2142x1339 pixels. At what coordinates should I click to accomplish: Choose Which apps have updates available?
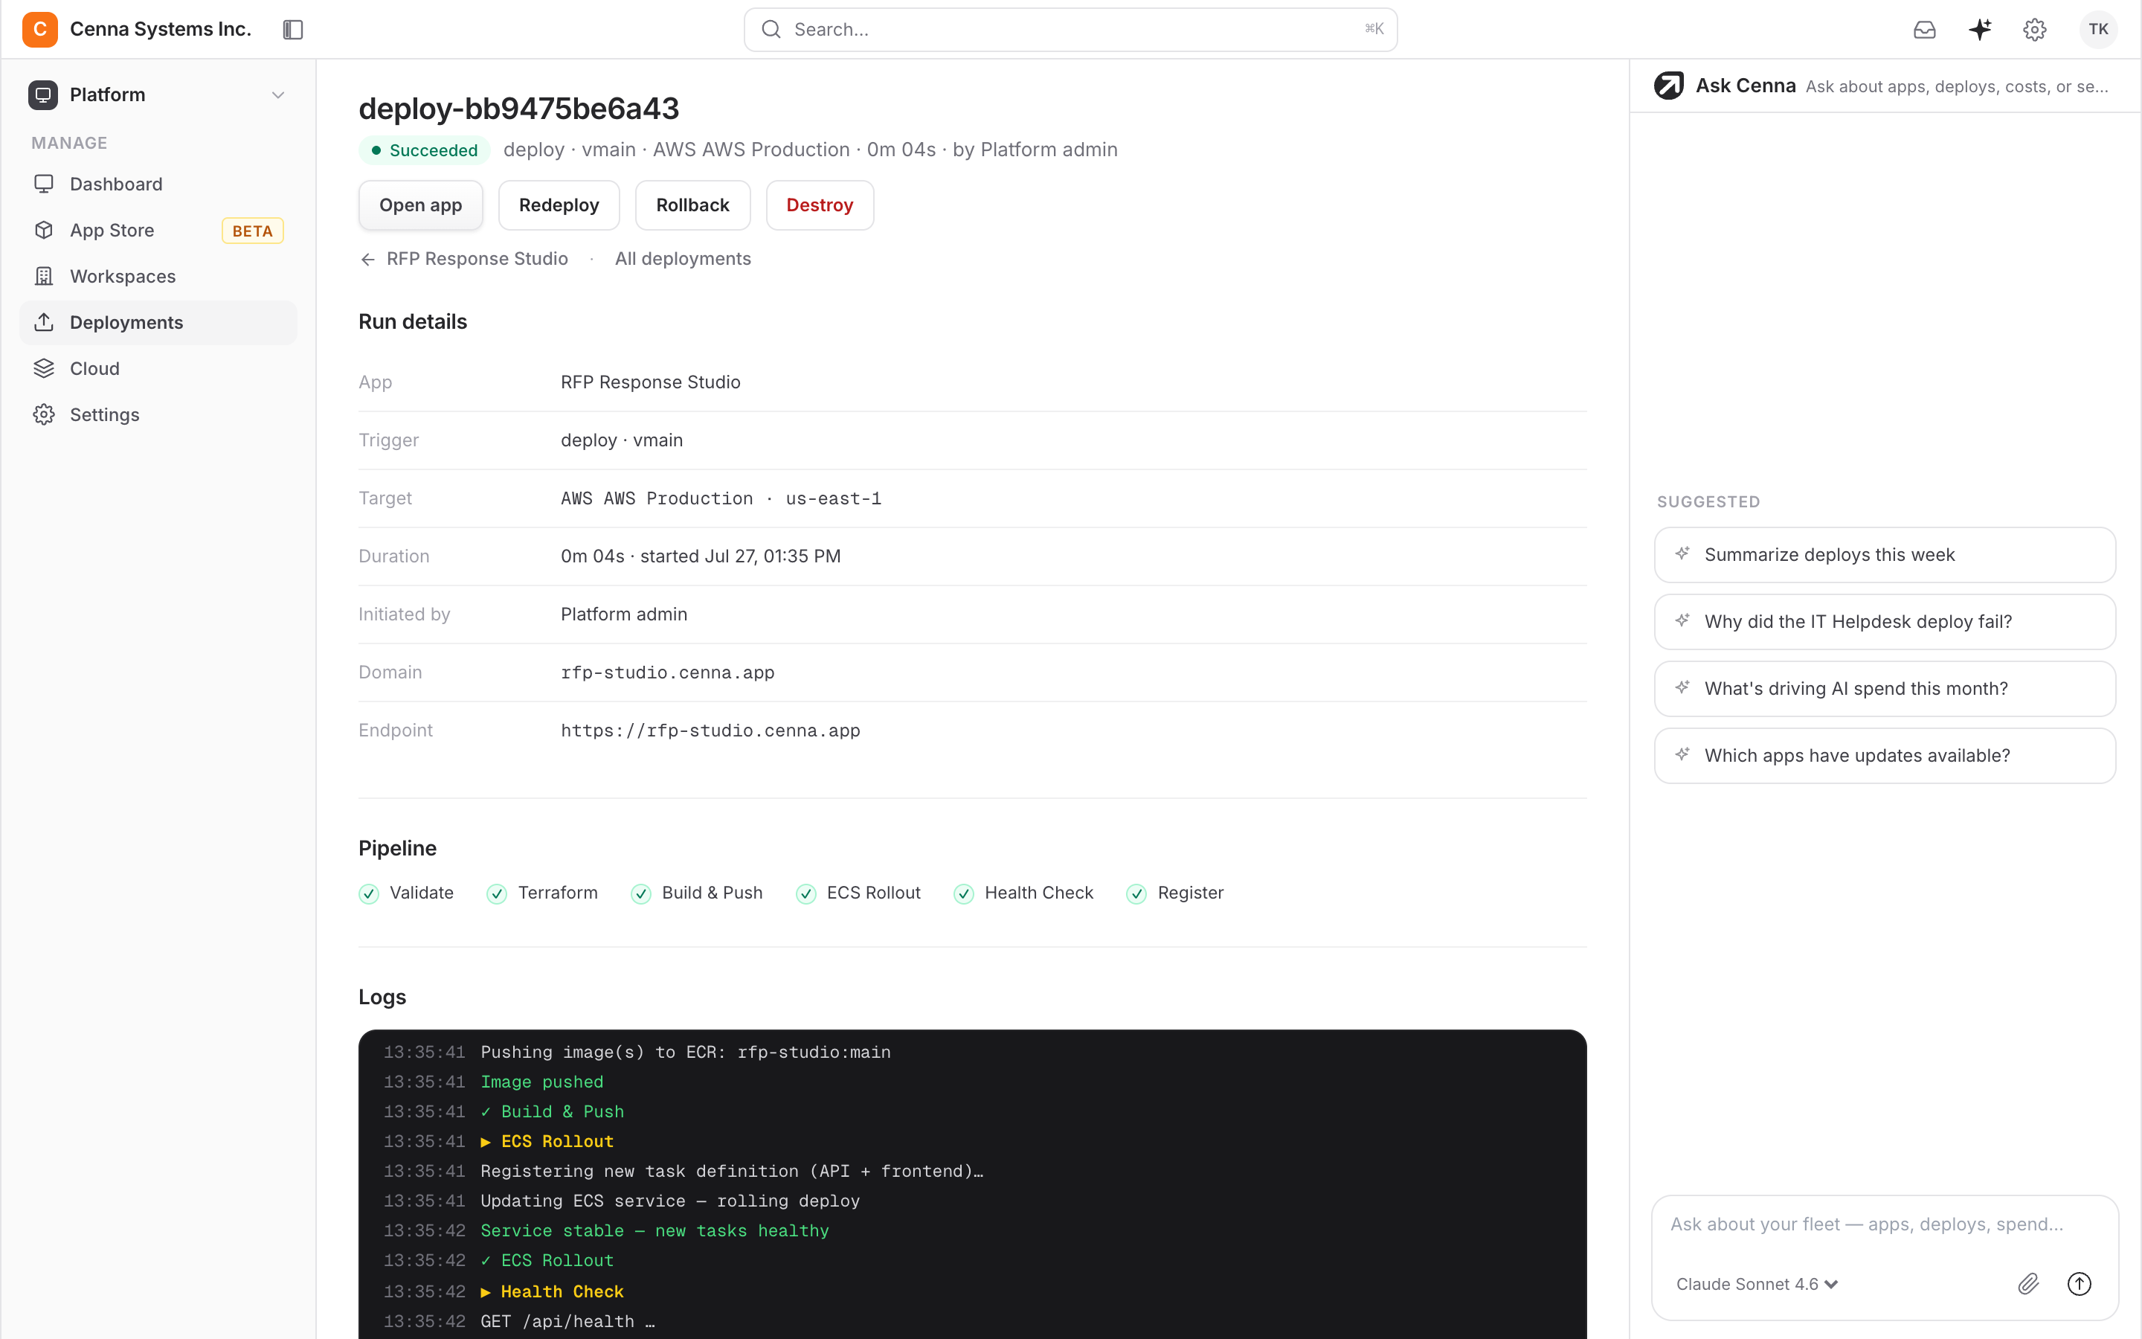pyautogui.click(x=1885, y=755)
